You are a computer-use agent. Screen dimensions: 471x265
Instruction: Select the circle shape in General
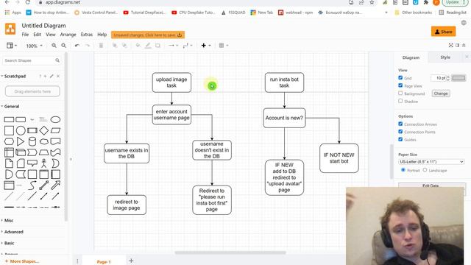click(x=21, y=130)
